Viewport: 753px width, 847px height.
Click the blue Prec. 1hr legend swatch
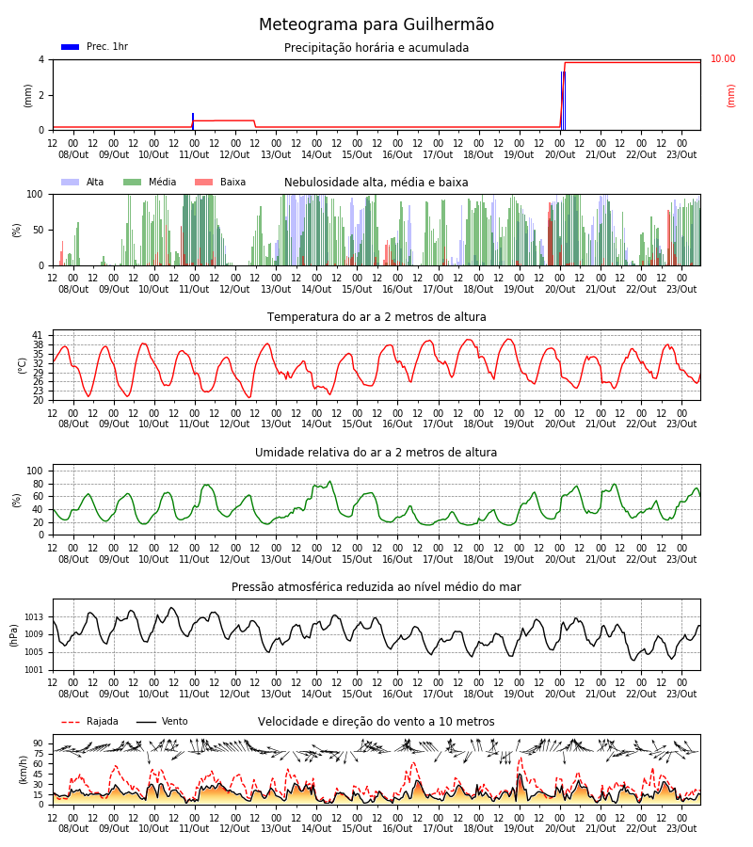tap(70, 47)
